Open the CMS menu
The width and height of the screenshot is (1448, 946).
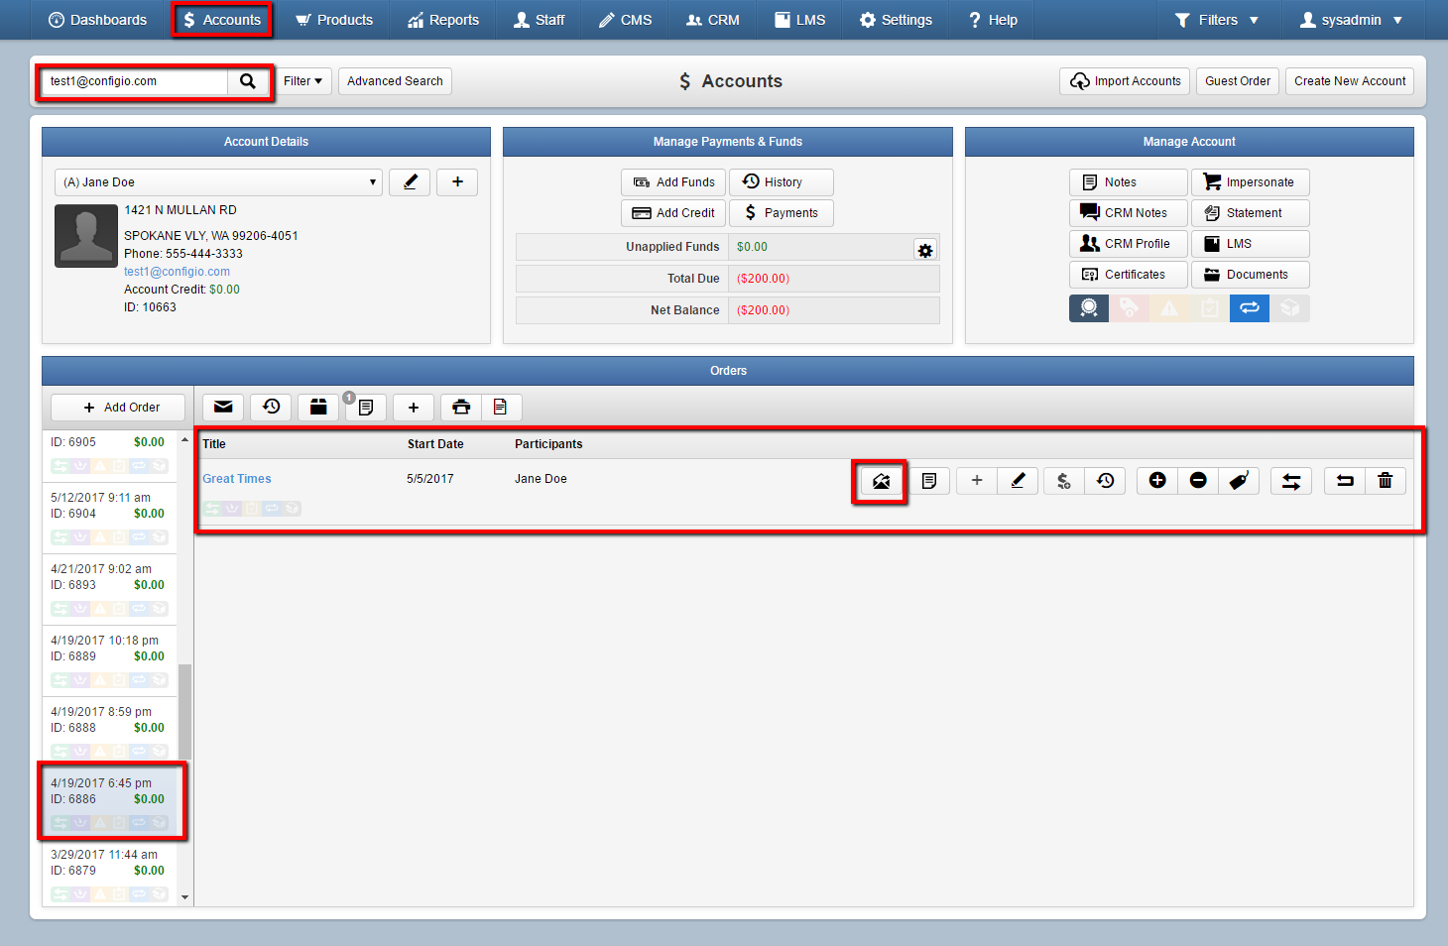[626, 20]
